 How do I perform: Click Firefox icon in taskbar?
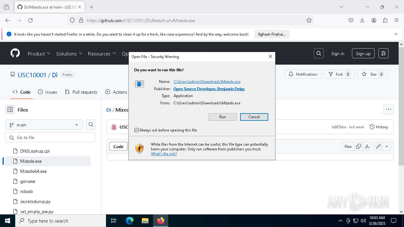point(161,221)
